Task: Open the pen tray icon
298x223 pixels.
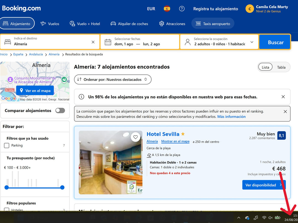Action: point(256,218)
